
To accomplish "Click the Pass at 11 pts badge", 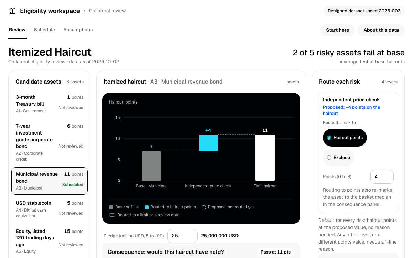I will click(x=276, y=252).
